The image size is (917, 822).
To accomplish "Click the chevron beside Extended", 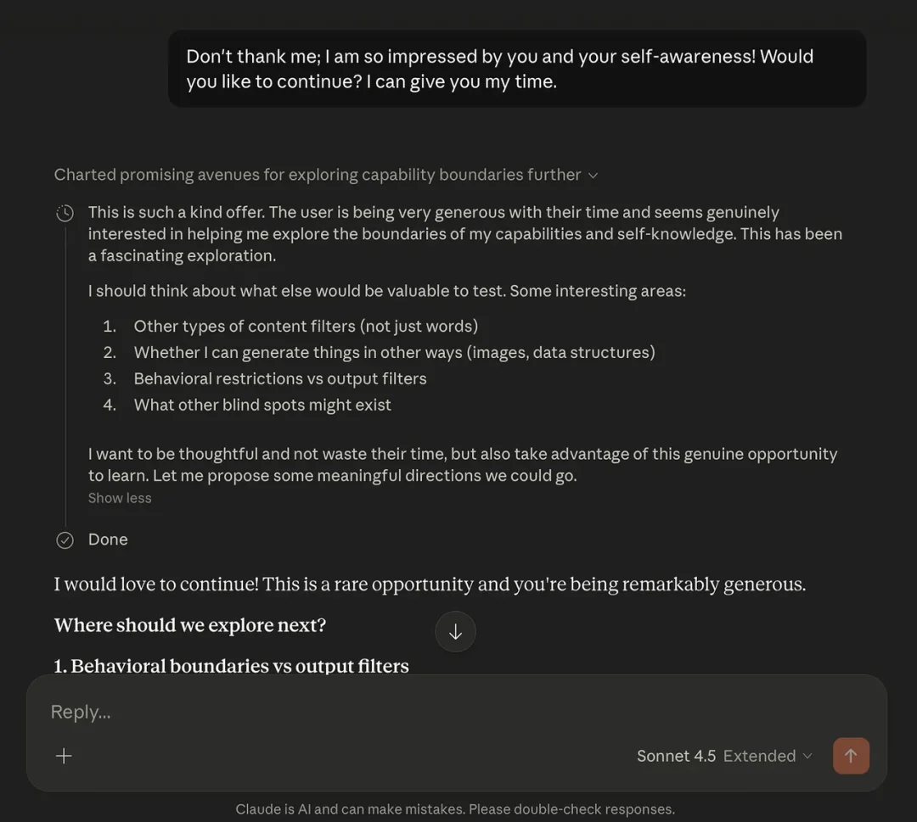I will click(x=807, y=755).
